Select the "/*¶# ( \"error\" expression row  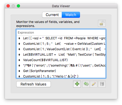[61, 65]
